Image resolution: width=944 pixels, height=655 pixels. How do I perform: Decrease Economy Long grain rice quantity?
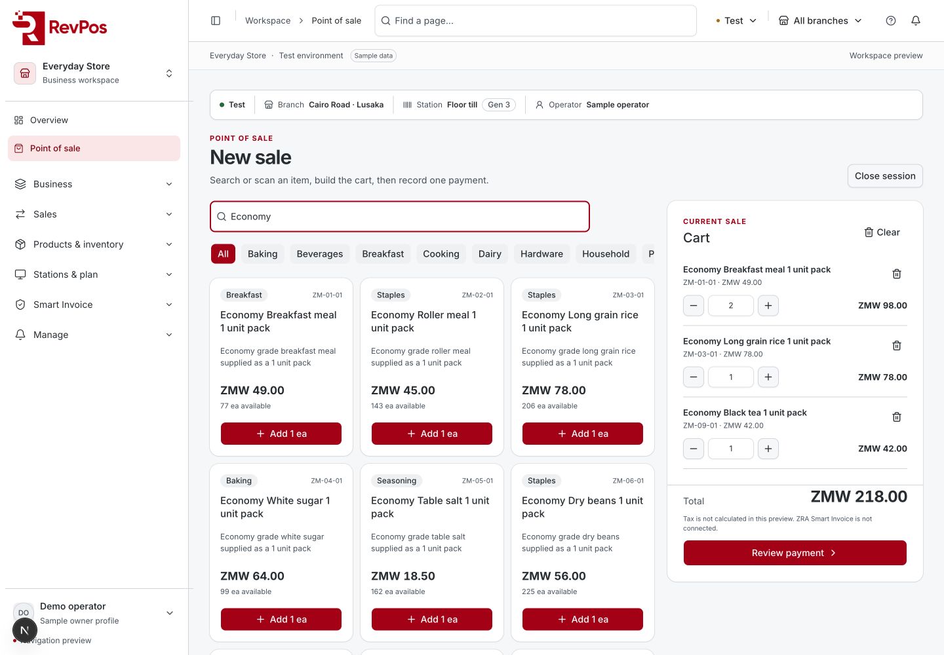pos(694,377)
